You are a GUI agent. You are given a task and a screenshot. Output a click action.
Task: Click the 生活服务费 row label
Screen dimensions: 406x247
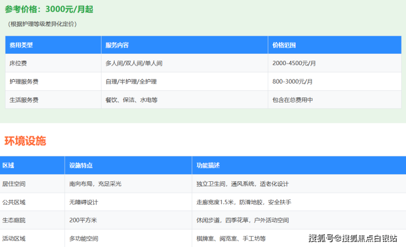click(24, 100)
